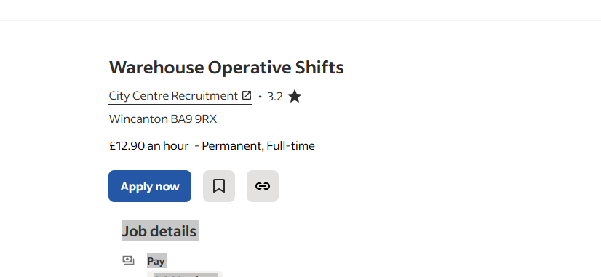Click the Pay label under Job details
This screenshot has width=601, height=277.
(x=156, y=261)
